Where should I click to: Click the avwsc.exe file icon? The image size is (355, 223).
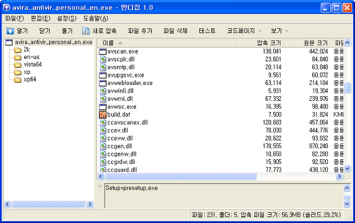click(103, 107)
